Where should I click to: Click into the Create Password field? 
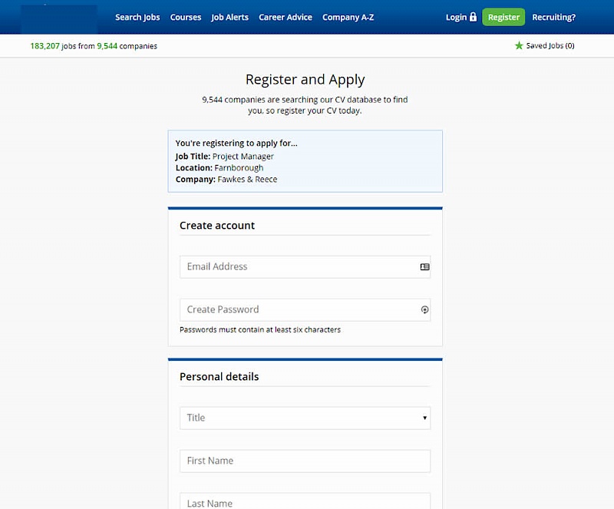pos(299,310)
